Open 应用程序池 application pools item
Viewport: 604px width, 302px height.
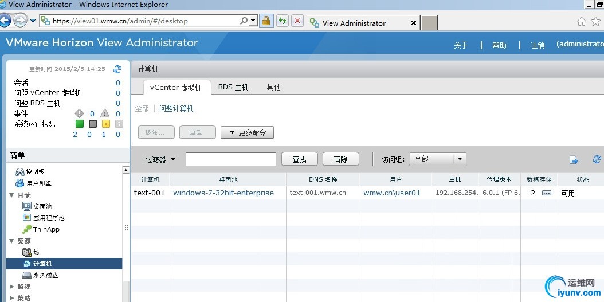click(x=43, y=218)
